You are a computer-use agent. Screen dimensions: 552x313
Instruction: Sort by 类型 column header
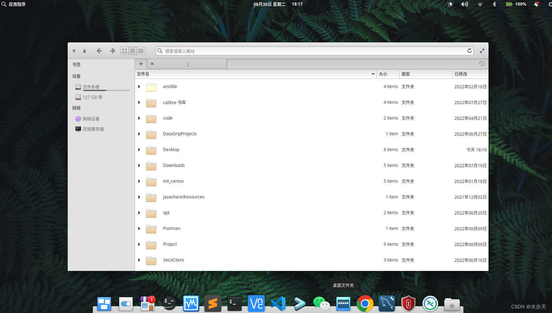tap(426, 74)
